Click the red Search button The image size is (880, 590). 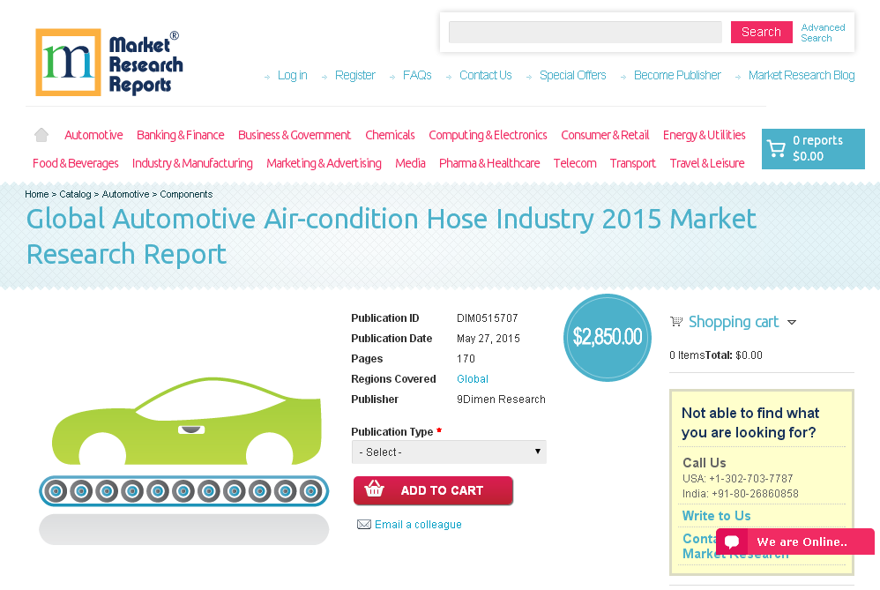(x=761, y=31)
